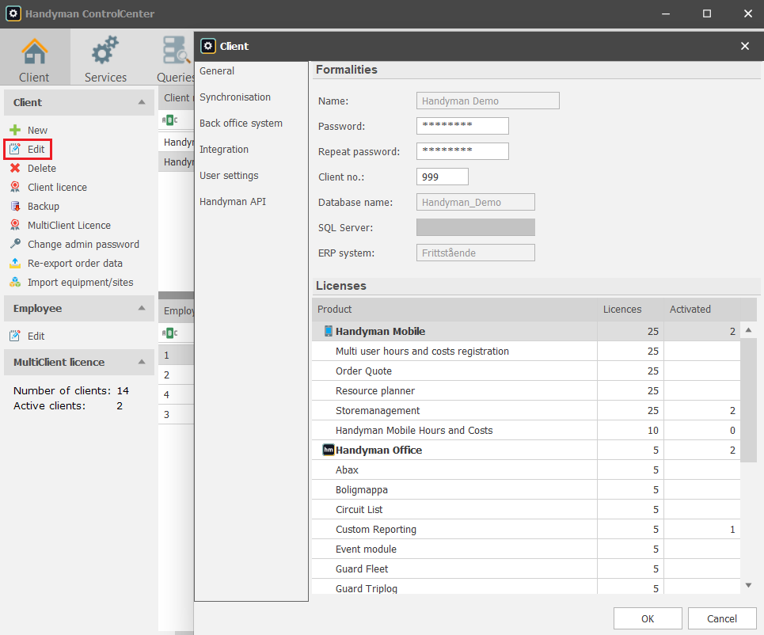
Task: Click the key icon for Change admin password
Action: [15, 244]
